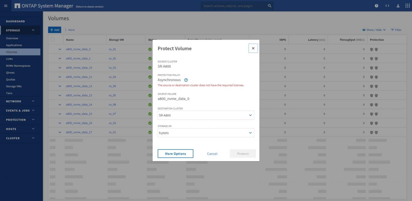Click Return to classic version link
The width and height of the screenshot is (412, 201).
pos(90,7)
